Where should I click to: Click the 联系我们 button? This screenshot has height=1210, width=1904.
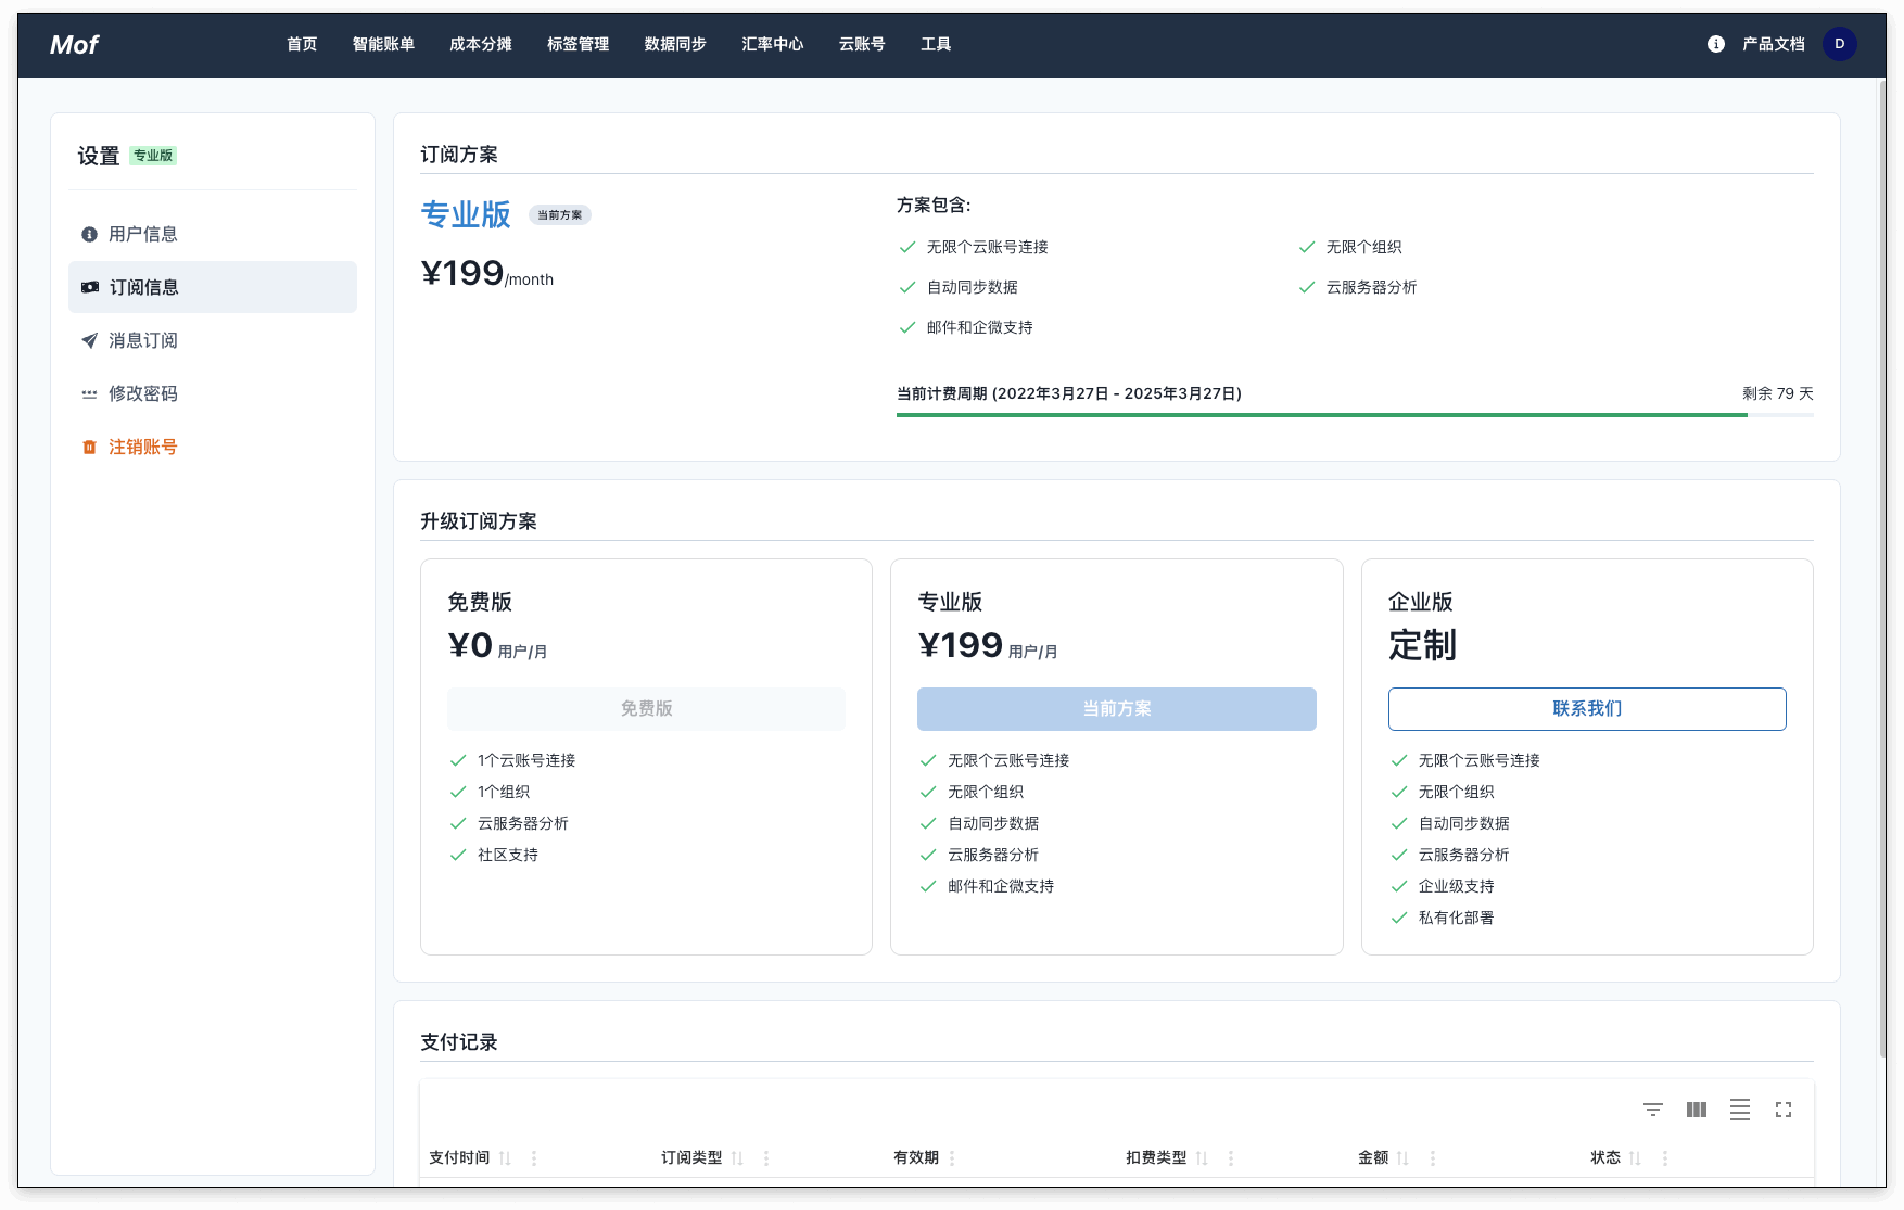(x=1586, y=708)
